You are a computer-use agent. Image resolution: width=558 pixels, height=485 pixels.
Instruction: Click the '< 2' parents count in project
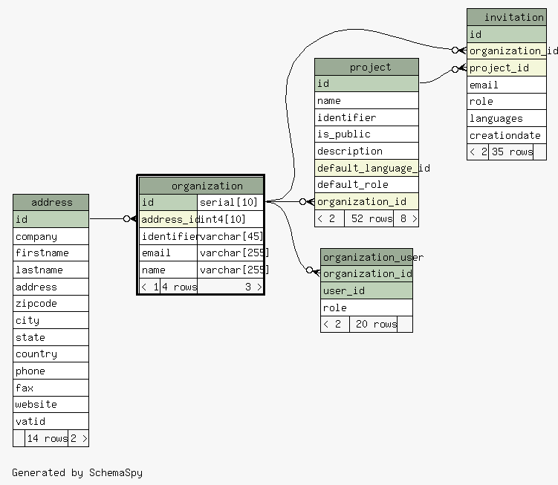click(x=328, y=218)
